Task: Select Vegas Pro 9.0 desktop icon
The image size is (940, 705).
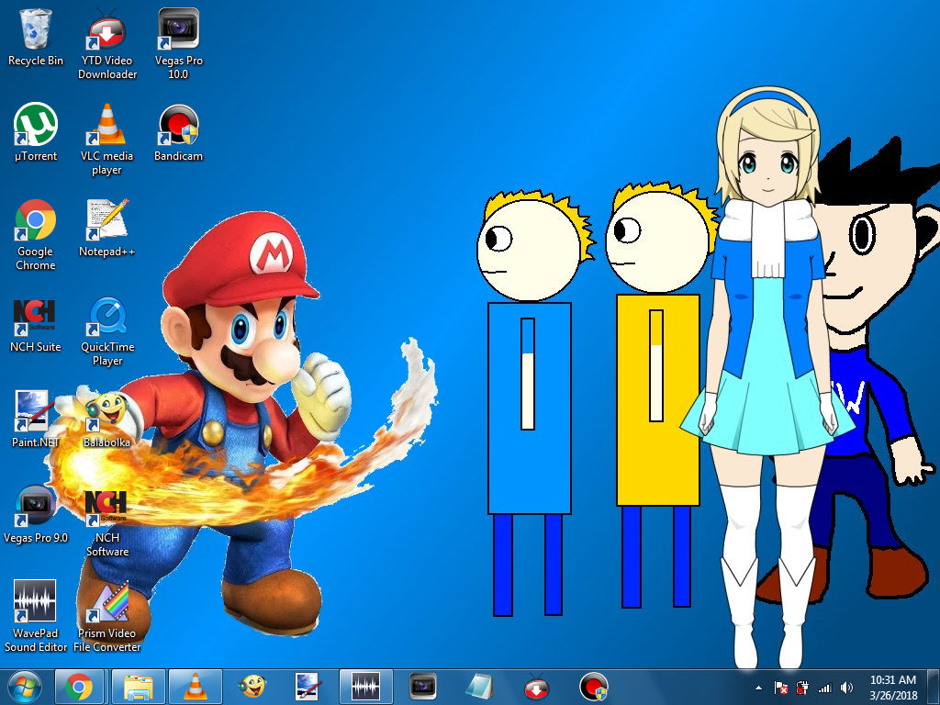Action: click(36, 514)
